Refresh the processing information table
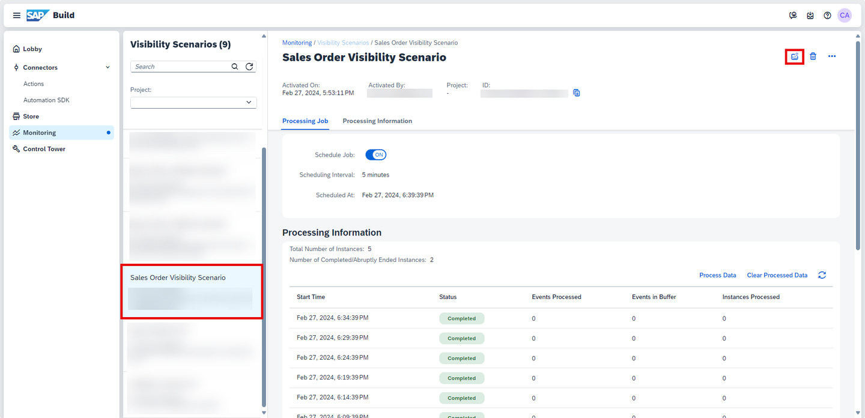The width and height of the screenshot is (865, 418). pos(822,275)
